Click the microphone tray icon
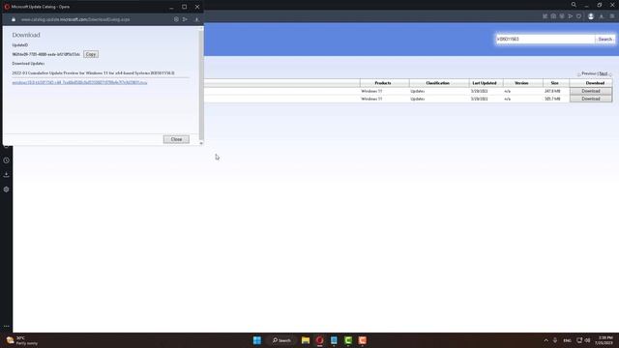The width and height of the screenshot is (619, 348). point(555,340)
